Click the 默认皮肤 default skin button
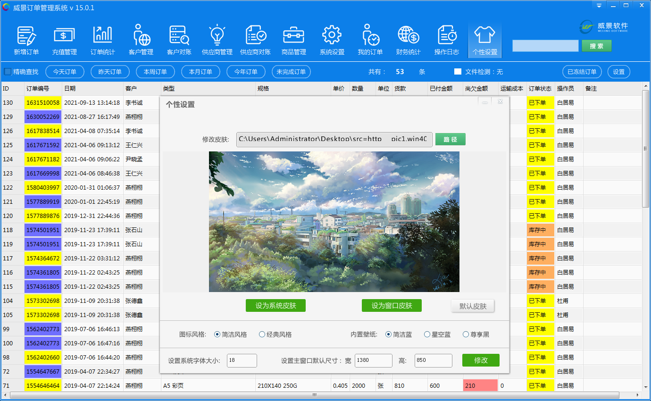The height and width of the screenshot is (401, 651). coord(473,306)
